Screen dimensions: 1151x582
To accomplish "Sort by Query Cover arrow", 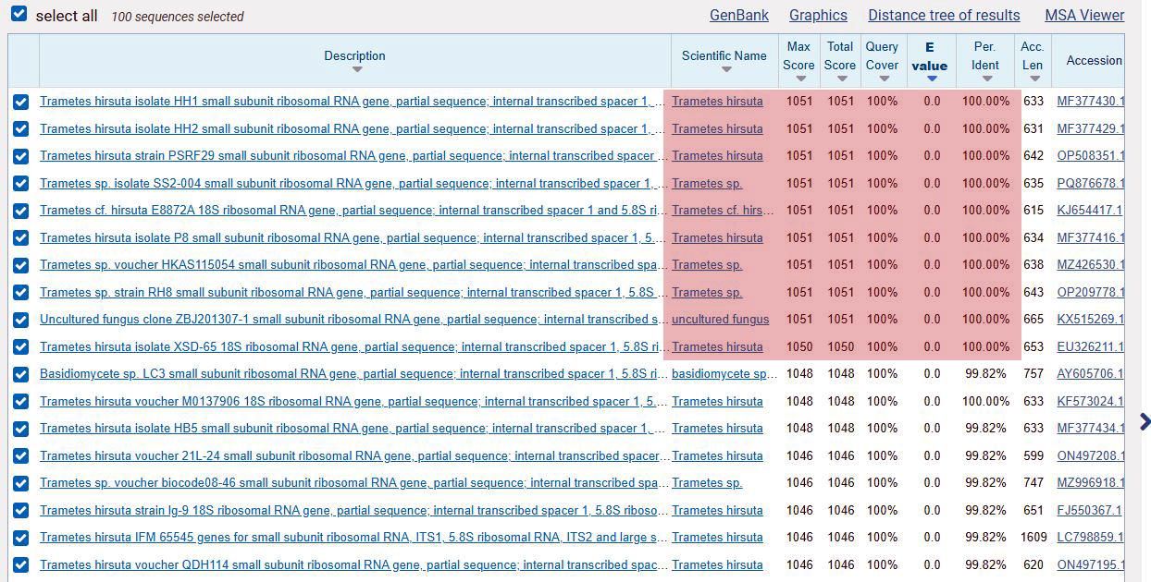I will (x=882, y=79).
